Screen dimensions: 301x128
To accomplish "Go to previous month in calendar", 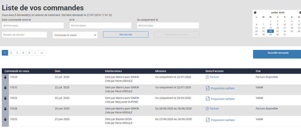I will [x=255, y=13].
